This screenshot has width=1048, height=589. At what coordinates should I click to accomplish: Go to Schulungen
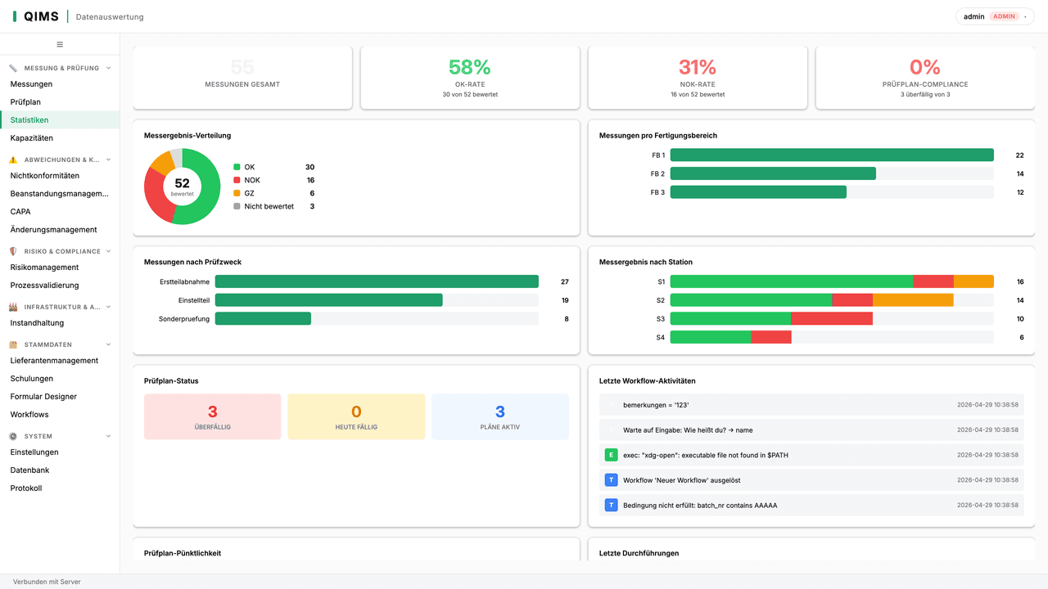[x=60, y=379]
